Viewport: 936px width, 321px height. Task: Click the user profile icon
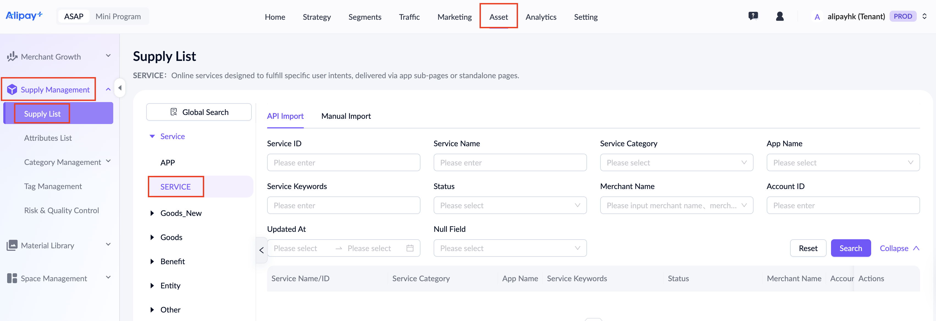pyautogui.click(x=779, y=16)
